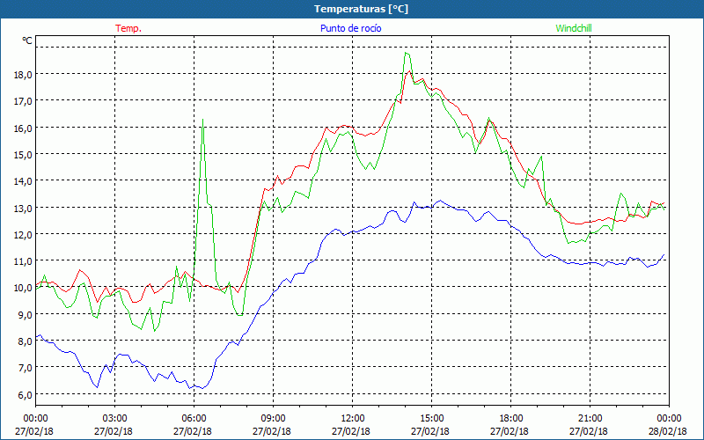Click the '12:00' time axis label
The height and width of the screenshot is (440, 704).
[x=353, y=419]
